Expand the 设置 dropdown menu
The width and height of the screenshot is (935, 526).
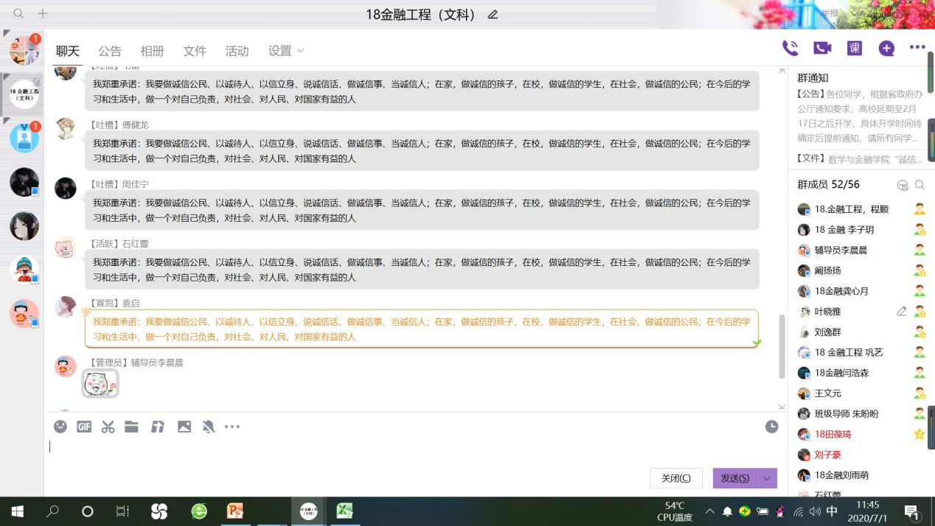click(286, 51)
